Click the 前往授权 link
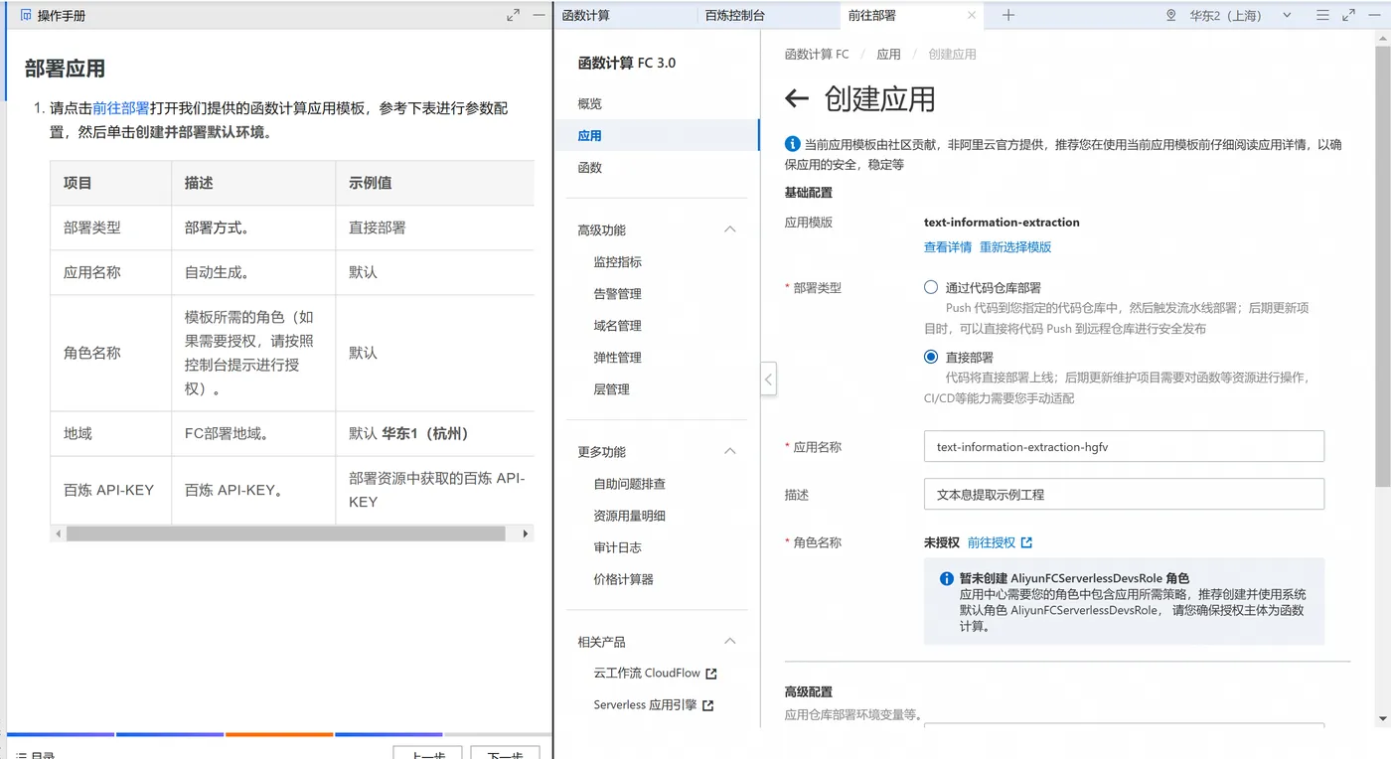Image resolution: width=1391 pixels, height=759 pixels. click(992, 542)
